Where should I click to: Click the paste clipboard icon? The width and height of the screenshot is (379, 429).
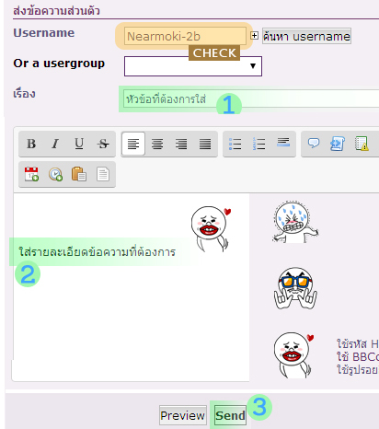(x=79, y=174)
